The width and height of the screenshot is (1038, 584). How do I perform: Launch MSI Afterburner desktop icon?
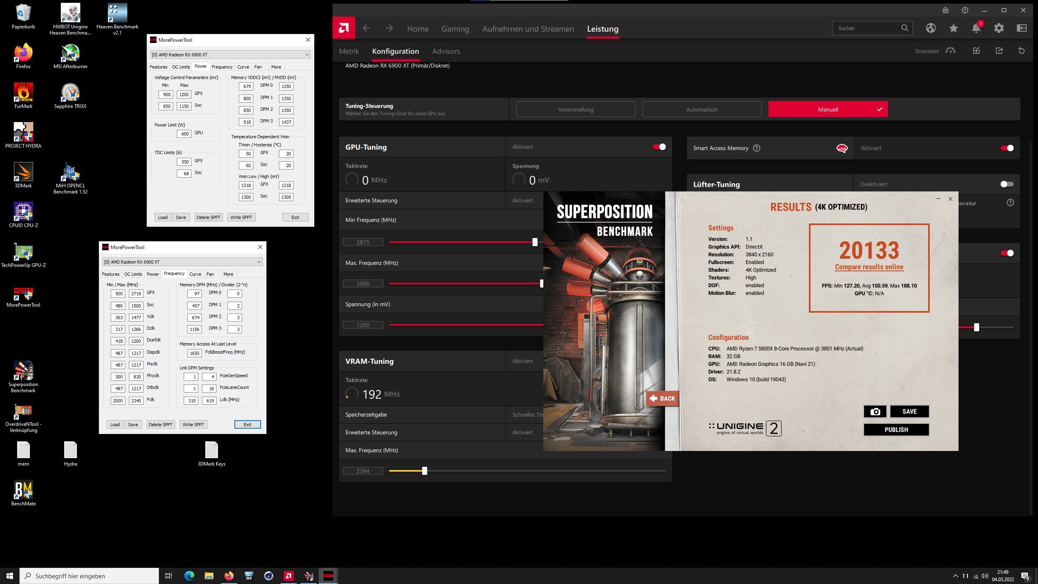click(71, 56)
